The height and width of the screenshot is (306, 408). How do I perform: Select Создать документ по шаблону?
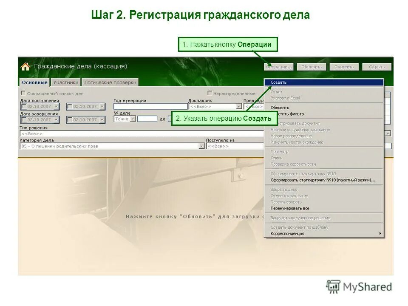click(324, 227)
